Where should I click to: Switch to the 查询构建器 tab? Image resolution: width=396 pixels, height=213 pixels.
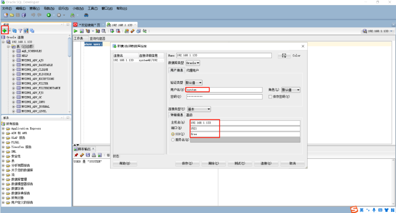coord(97,39)
